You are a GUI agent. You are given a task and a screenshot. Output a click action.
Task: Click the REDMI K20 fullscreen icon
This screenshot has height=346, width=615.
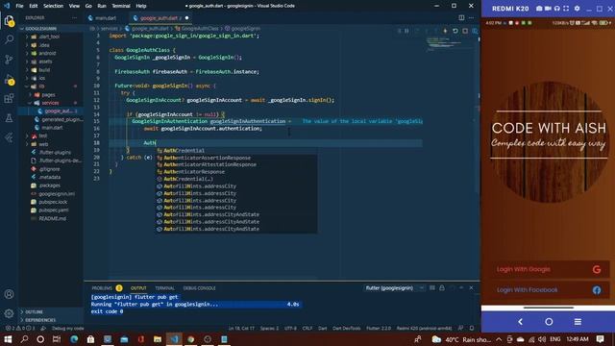coord(566,9)
